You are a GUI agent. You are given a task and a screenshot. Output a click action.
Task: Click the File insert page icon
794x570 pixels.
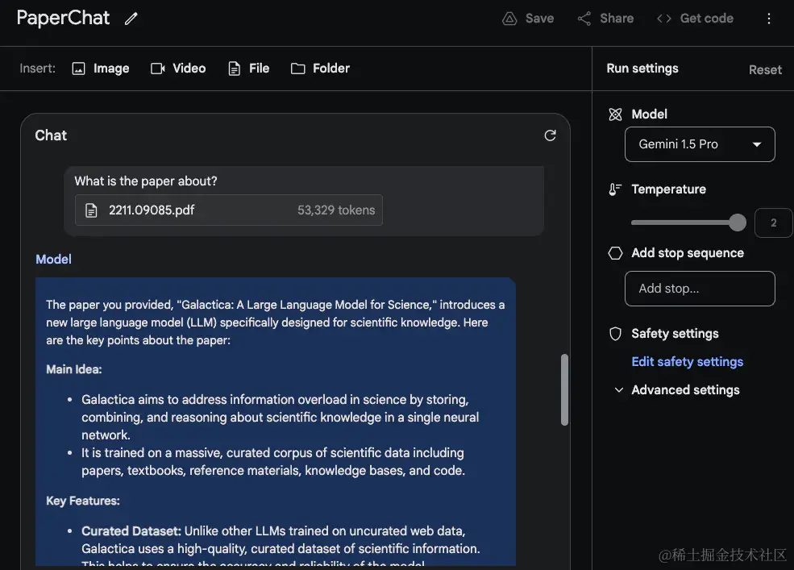tap(234, 69)
